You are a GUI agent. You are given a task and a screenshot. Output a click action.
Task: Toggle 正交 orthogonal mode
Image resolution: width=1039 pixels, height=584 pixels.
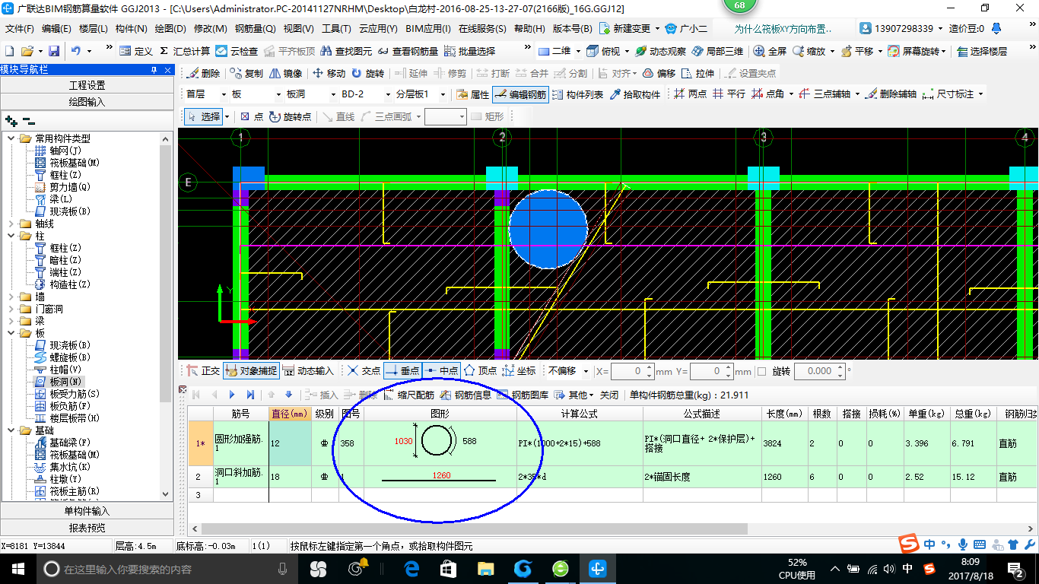tap(204, 371)
